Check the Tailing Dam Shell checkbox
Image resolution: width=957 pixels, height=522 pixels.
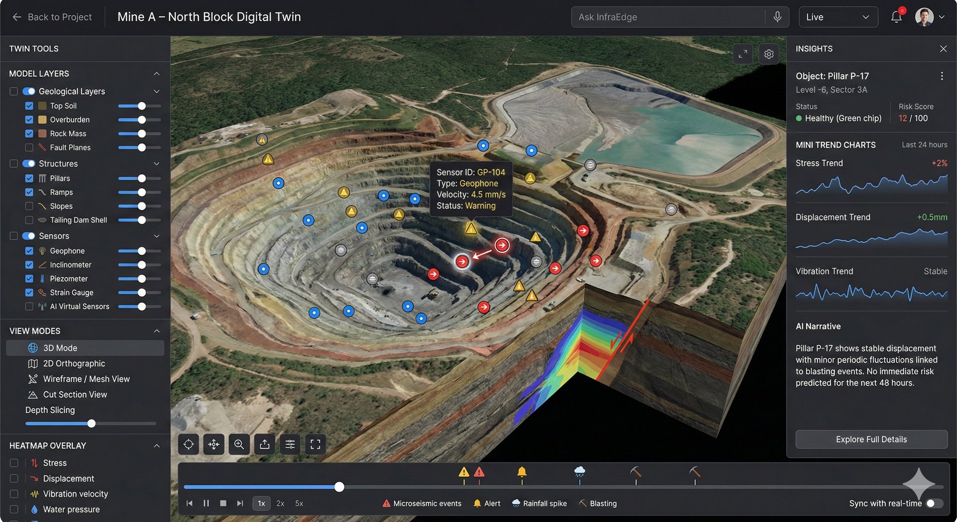pyautogui.click(x=29, y=220)
